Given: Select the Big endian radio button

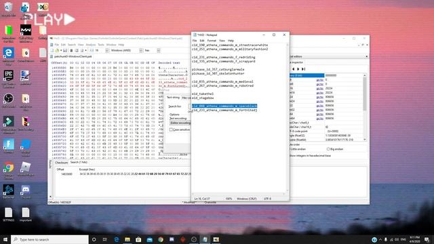Looking at the screenshot, I should (x=328, y=149).
